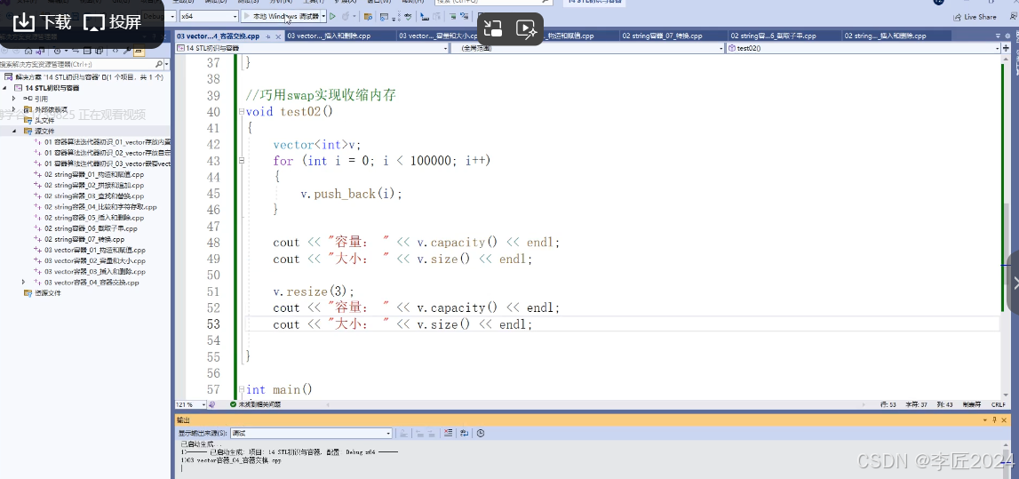Open the dropdown arrow beside 本地 Windows 调试器
Screen dimensions: 1019x479
[x=323, y=16]
